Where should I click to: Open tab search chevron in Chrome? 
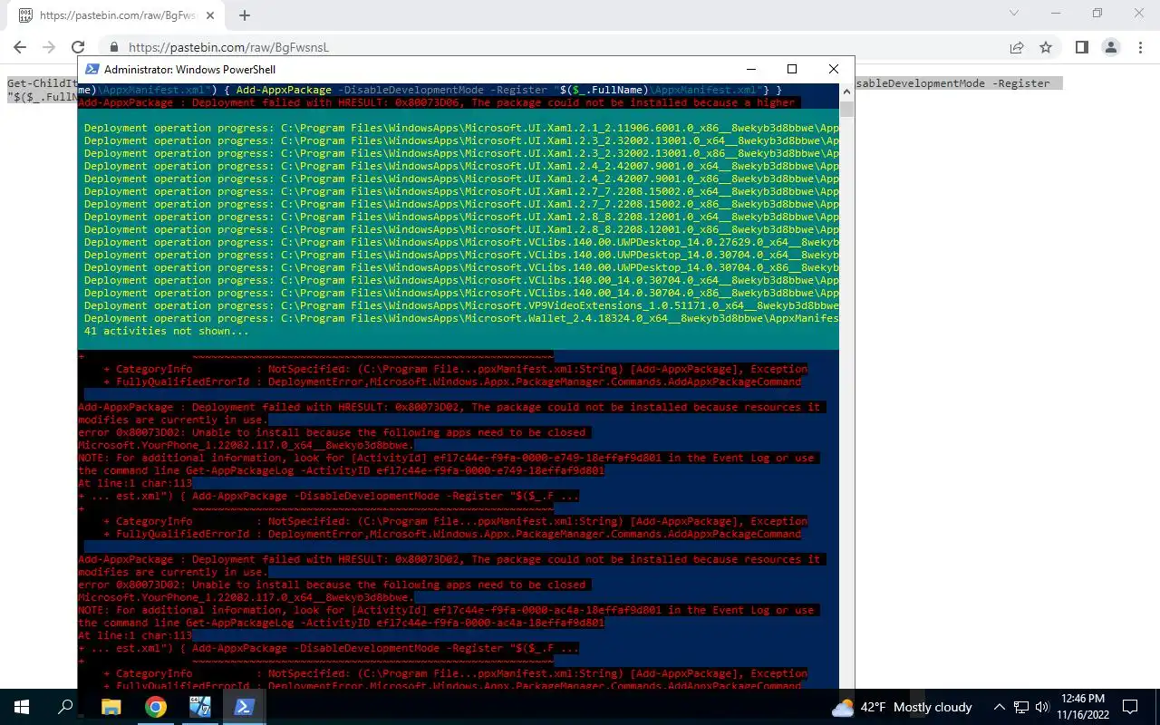click(x=1014, y=14)
